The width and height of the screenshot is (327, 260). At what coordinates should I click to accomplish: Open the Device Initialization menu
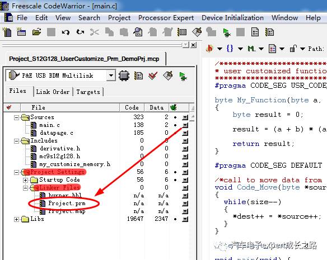click(232, 18)
